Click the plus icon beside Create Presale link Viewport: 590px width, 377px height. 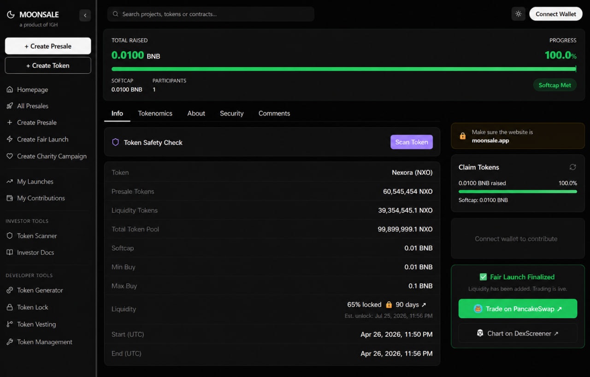point(10,123)
